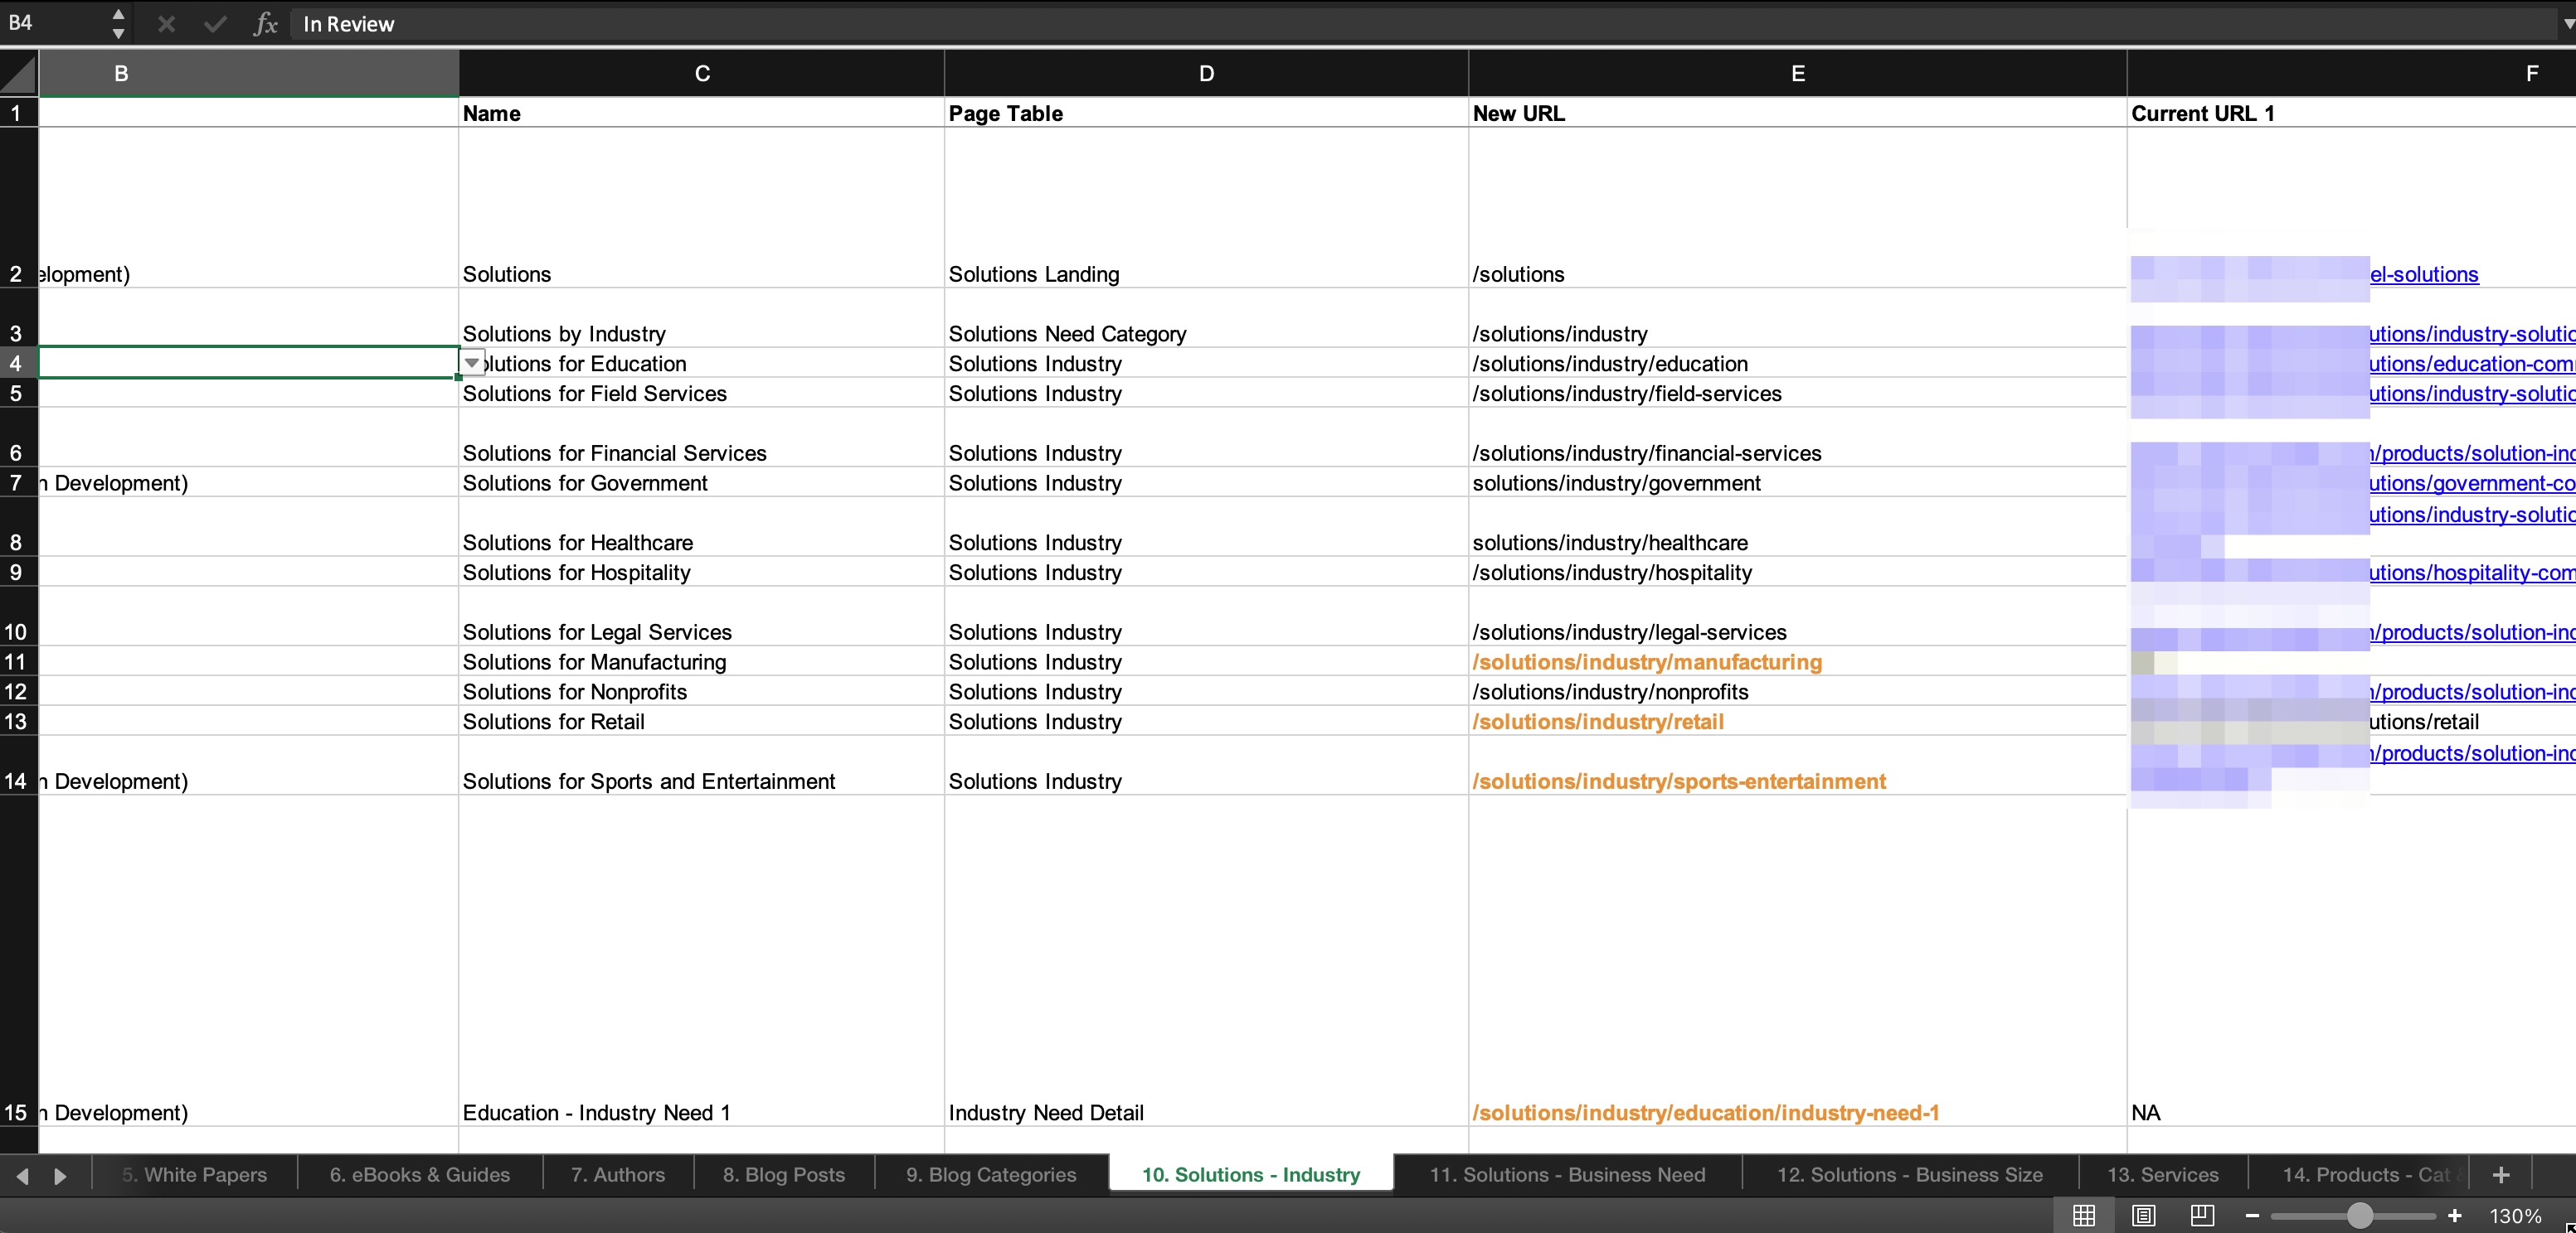The image size is (2576, 1233).
Task: Click the New URL header cell
Action: click(1797, 112)
